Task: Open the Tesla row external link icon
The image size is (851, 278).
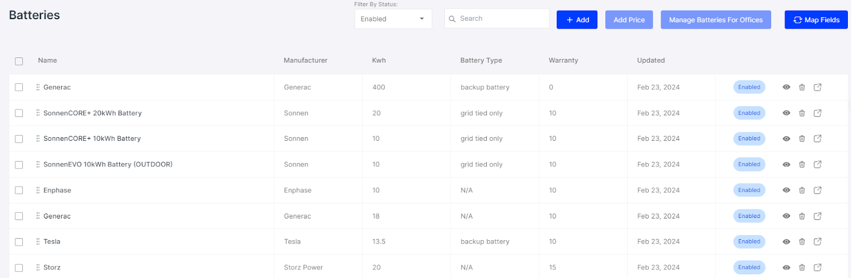Action: pyautogui.click(x=817, y=242)
